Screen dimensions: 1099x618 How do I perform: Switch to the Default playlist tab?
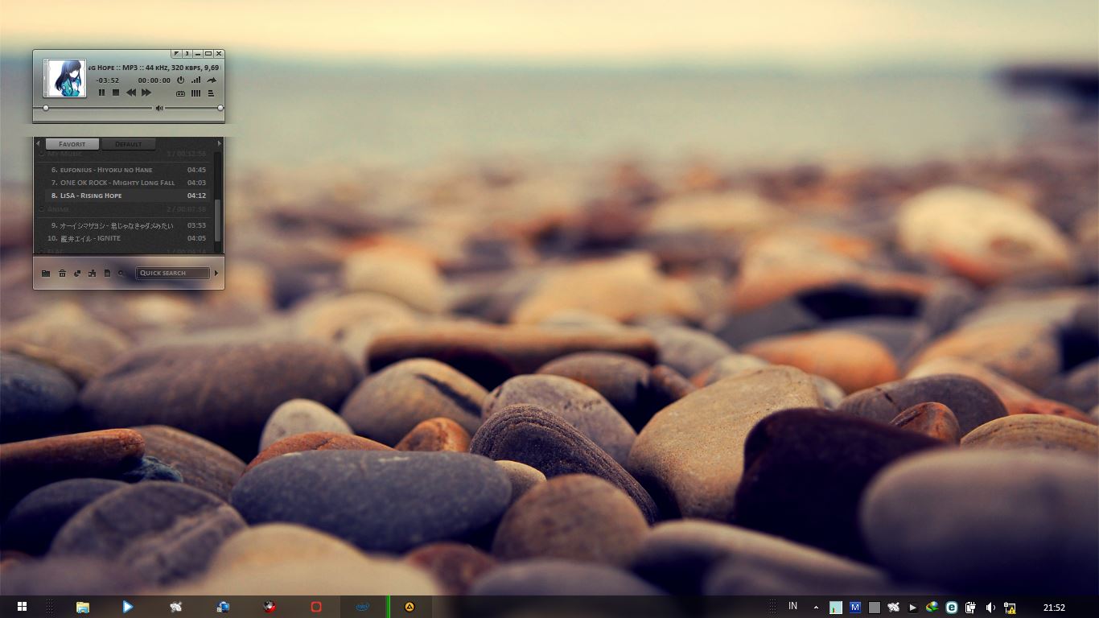click(x=129, y=144)
